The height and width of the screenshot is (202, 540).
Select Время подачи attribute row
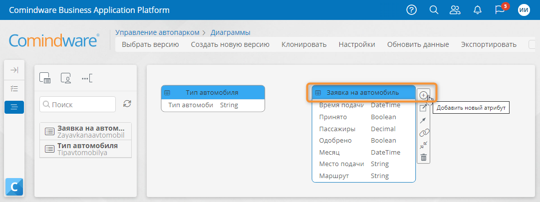pyautogui.click(x=363, y=105)
